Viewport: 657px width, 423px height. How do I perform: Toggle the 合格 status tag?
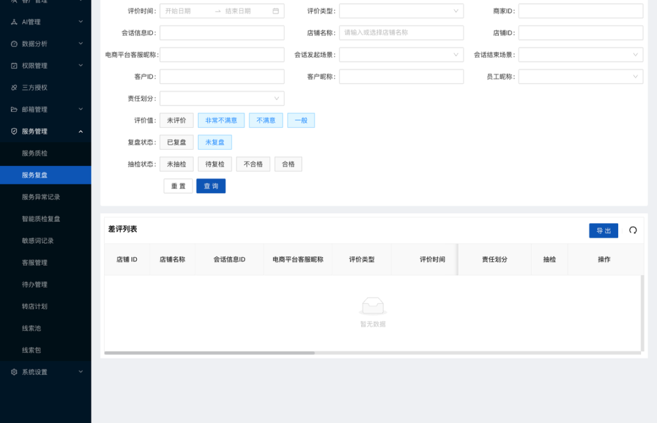[x=288, y=164]
